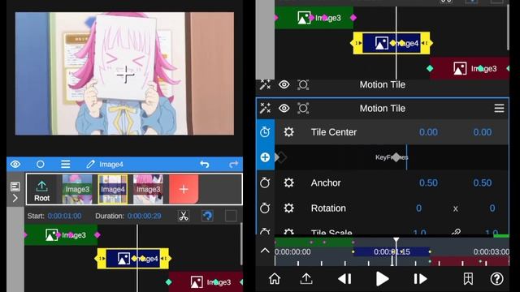This screenshot has height=292, width=520.
Task: Tick the empty square box beside loop icon
Action: click(x=231, y=216)
